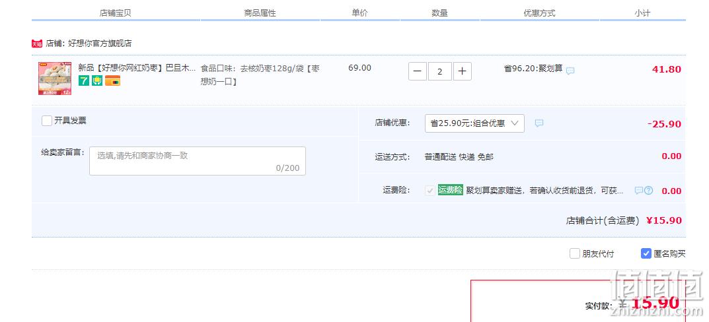Click product attribute 去核奶枣128g/袋 text
Screen dimensions: 709x322
[x=260, y=75]
